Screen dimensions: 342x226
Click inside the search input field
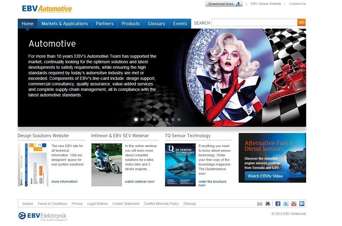[254, 22]
